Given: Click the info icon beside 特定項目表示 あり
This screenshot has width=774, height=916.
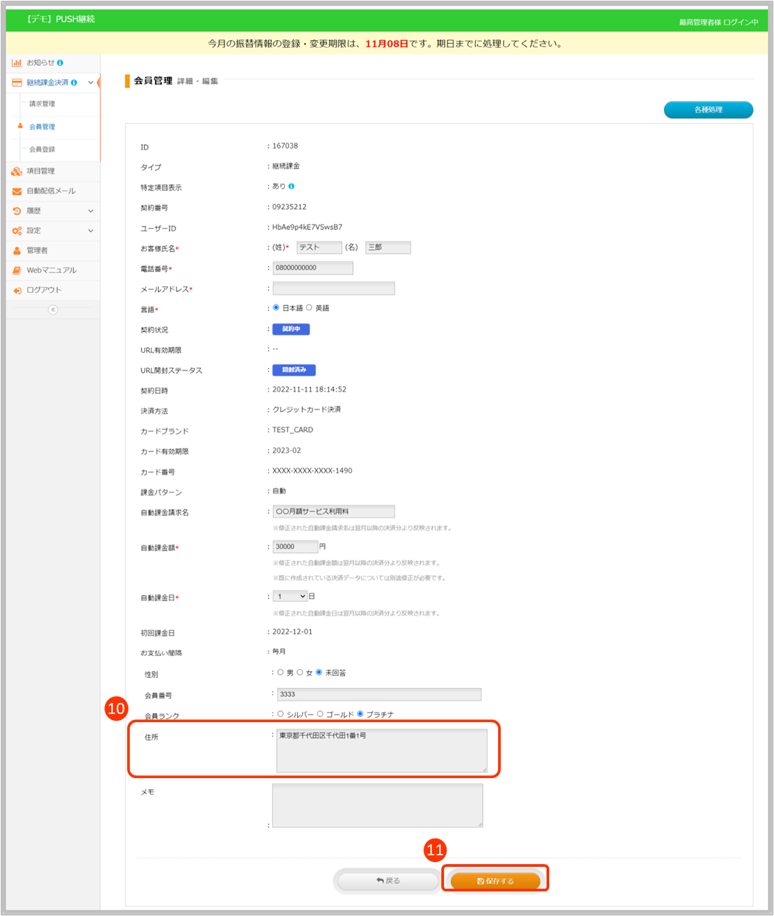Looking at the screenshot, I should [x=292, y=186].
